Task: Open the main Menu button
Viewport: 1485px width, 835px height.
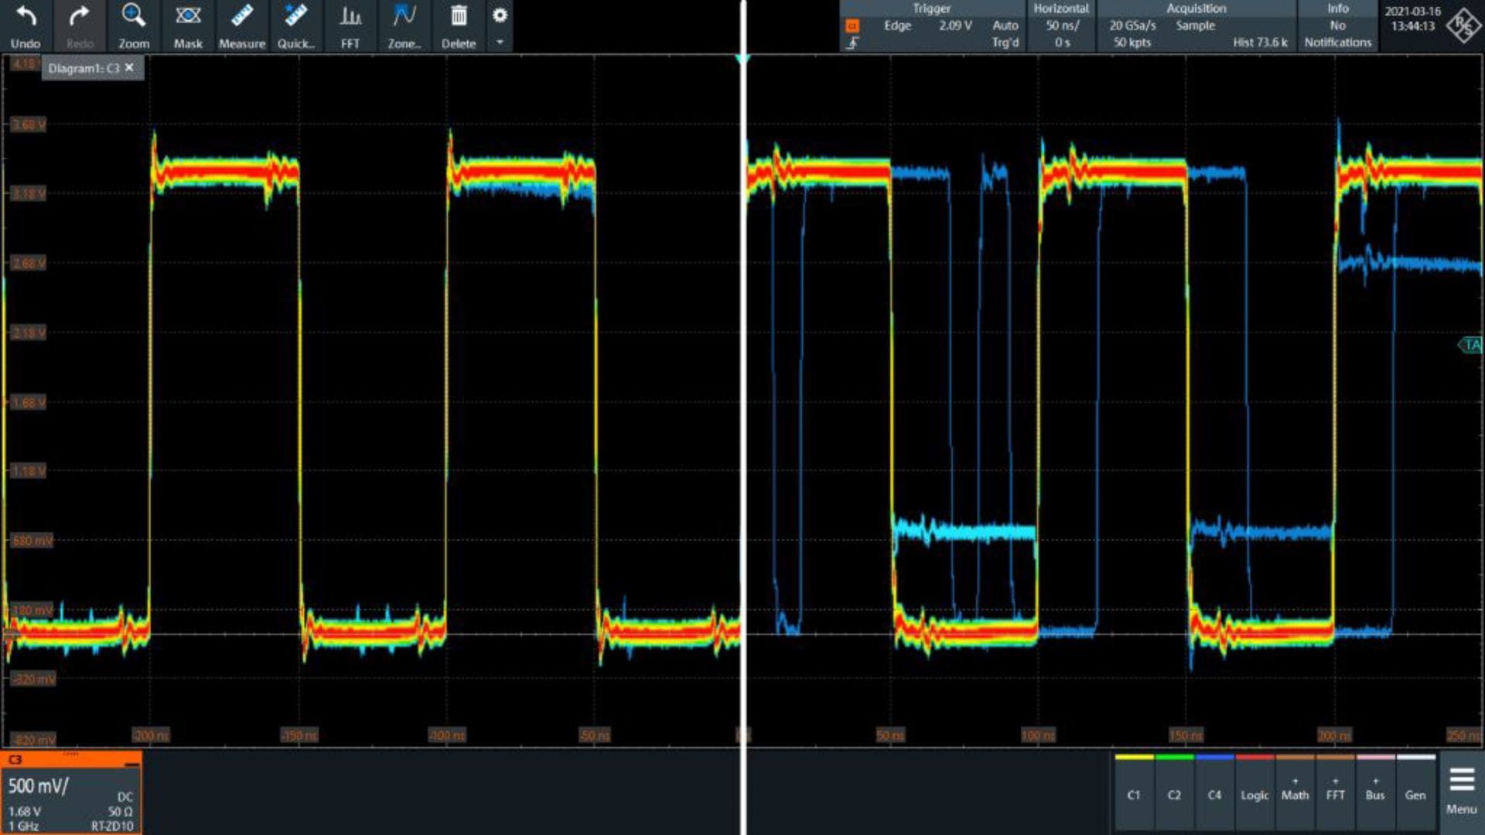Action: pos(1461,791)
